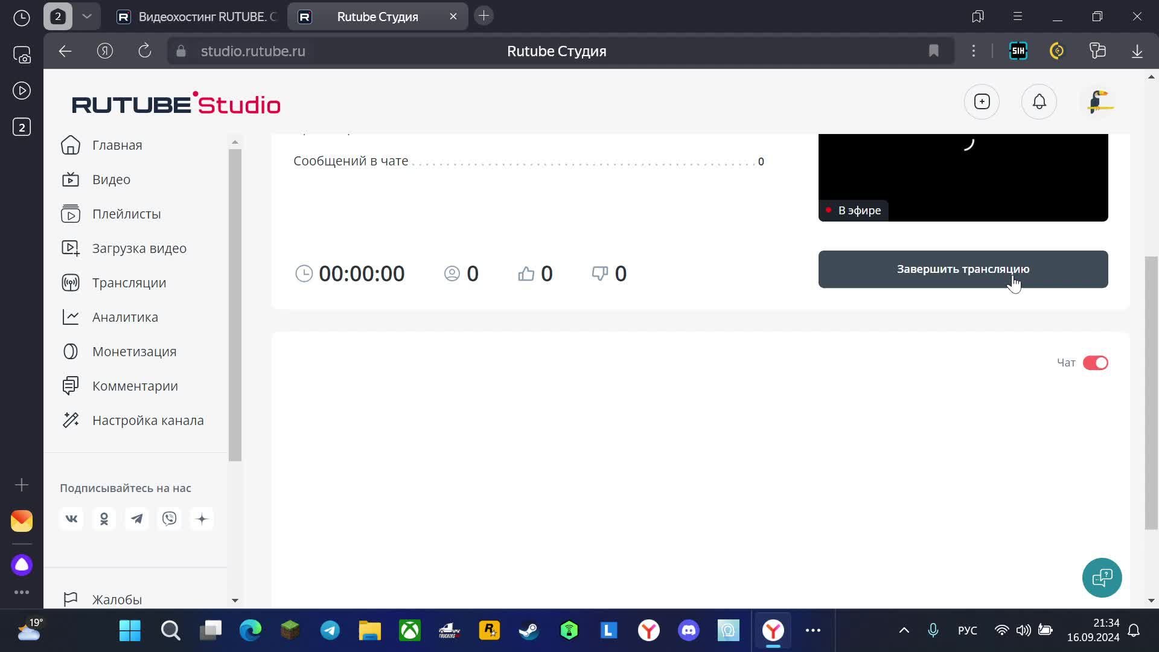This screenshot has height=652, width=1159.
Task: Switch to Видеохостинг RUTUBE browser tab
Action: (x=196, y=17)
